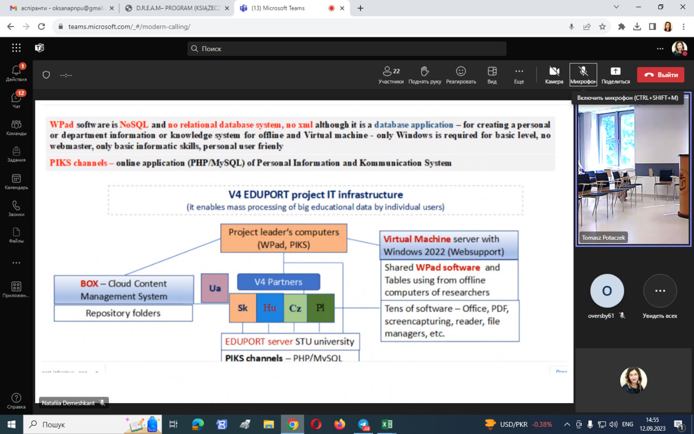This screenshot has width=694, height=434.
Task: Share this page from the address bar
Action: (587, 27)
